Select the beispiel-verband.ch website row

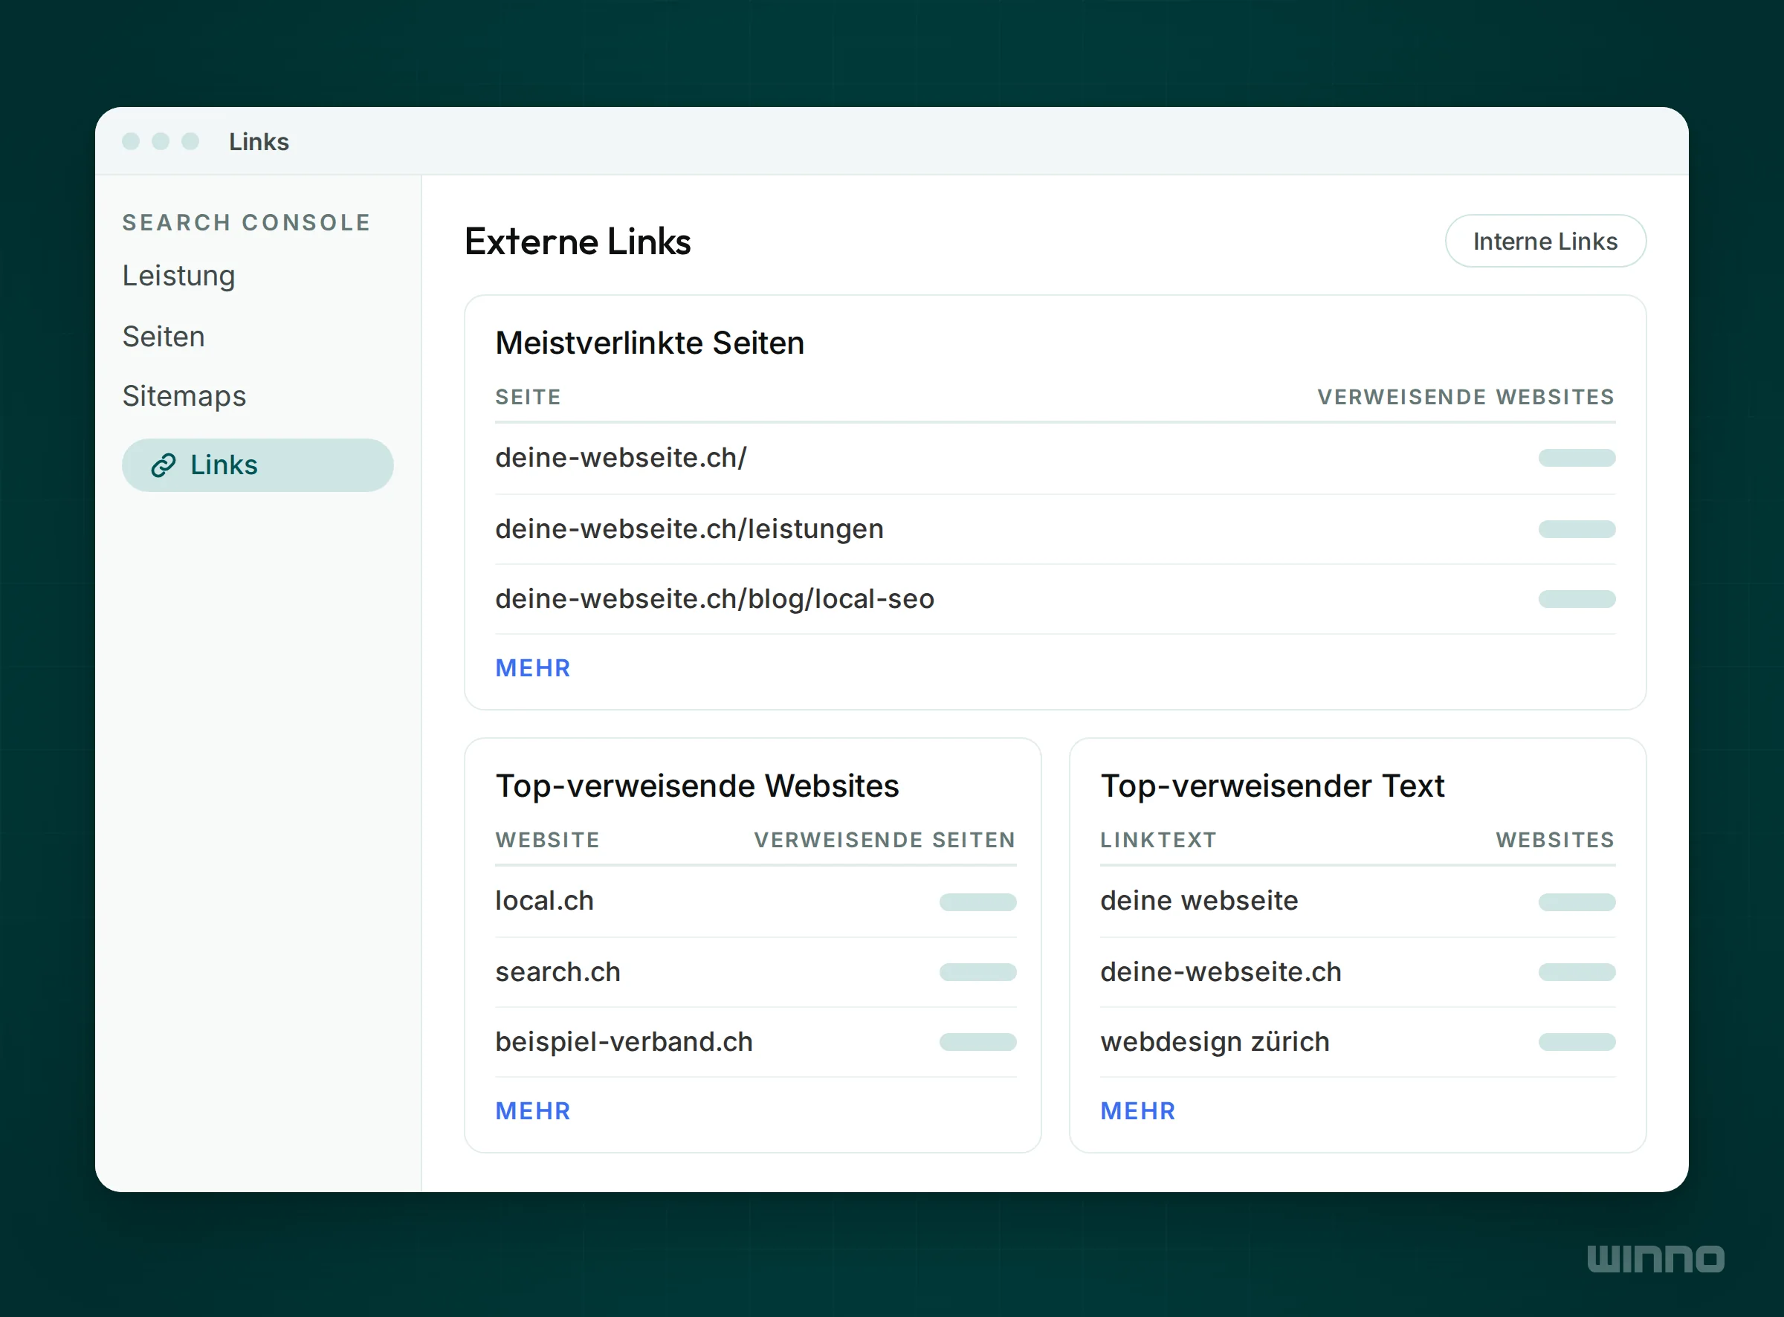coord(756,1043)
